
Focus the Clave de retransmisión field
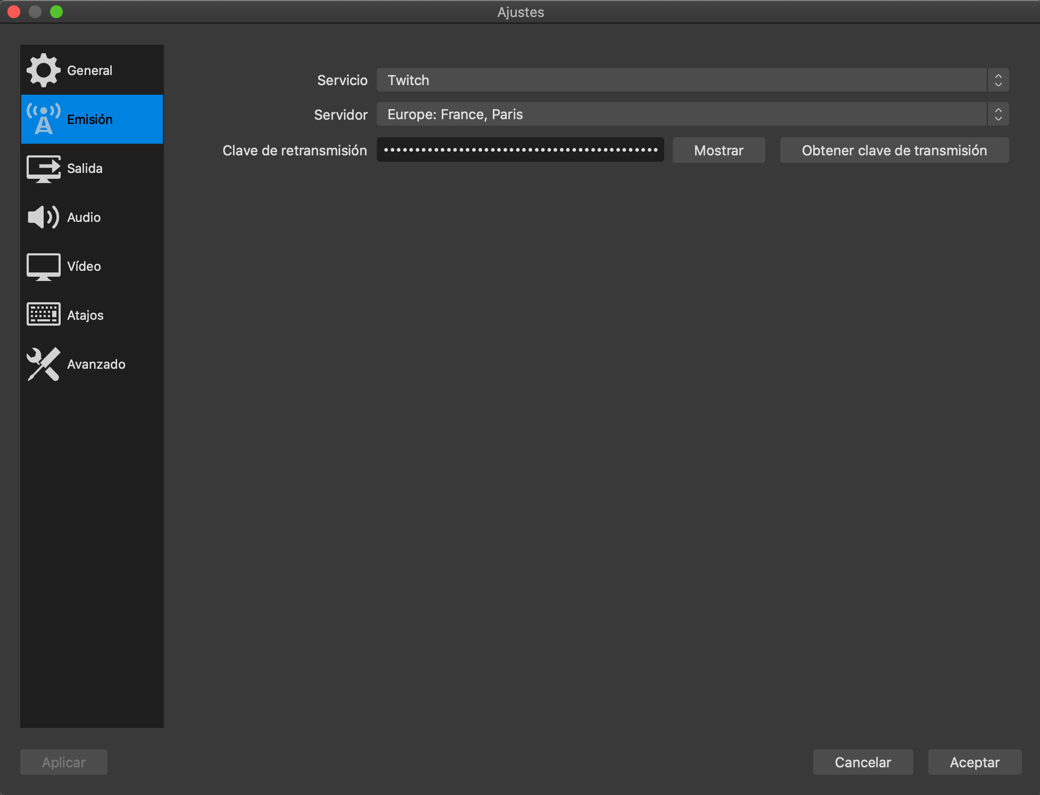pyautogui.click(x=520, y=150)
